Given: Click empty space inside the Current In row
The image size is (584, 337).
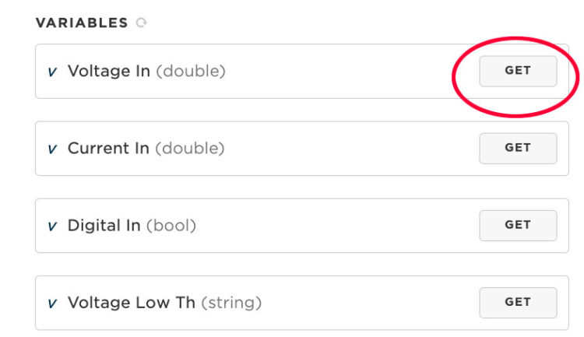Looking at the screenshot, I should (350, 148).
